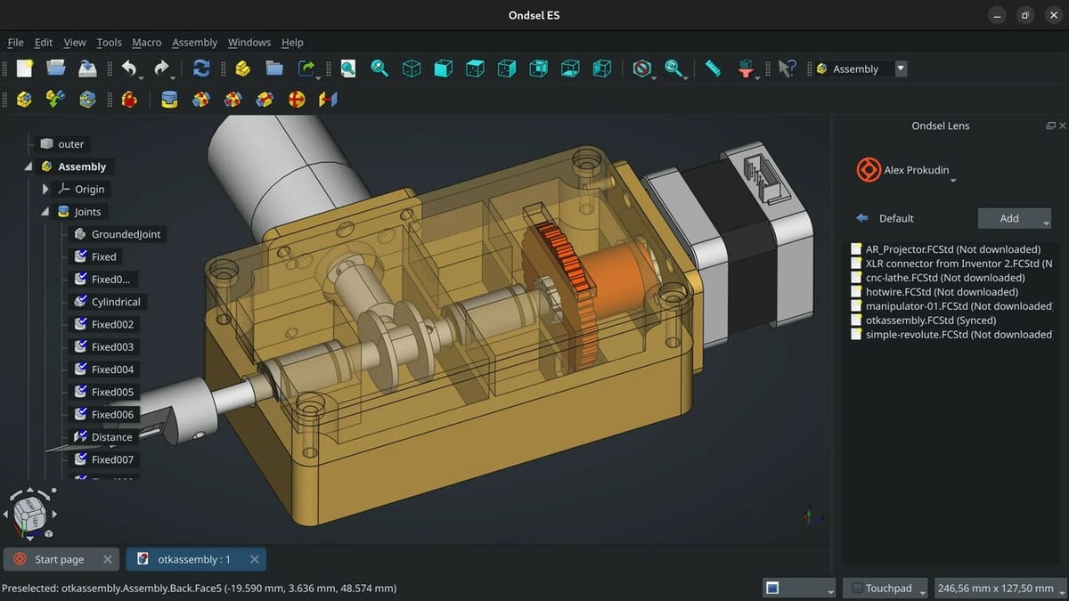Viewport: 1069px width, 601px height.
Task: Set the Bottom view cube icon
Action: pyautogui.click(x=570, y=69)
